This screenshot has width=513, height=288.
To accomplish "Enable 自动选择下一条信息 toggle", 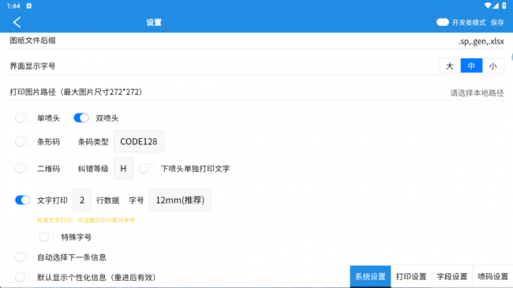I will 22,257.
